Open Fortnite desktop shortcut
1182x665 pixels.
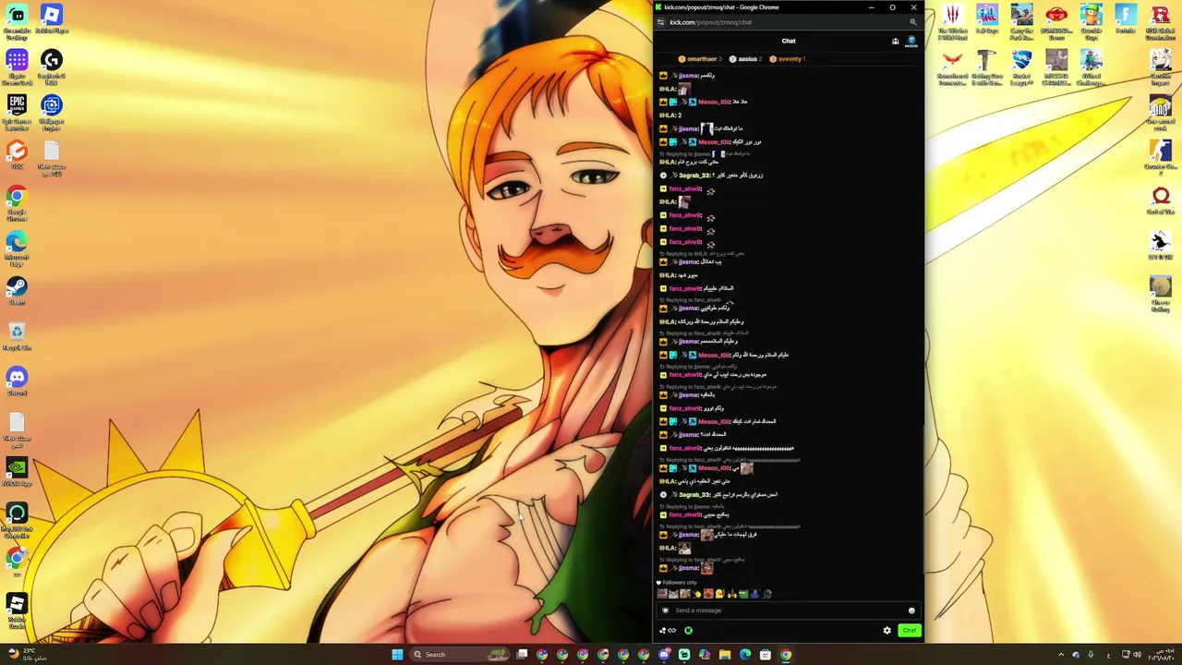pos(1126,19)
